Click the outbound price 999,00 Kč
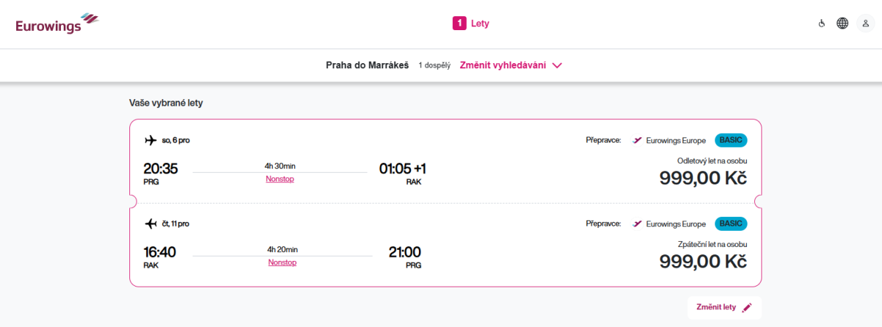Screen dimensions: 882x327 pos(703,179)
